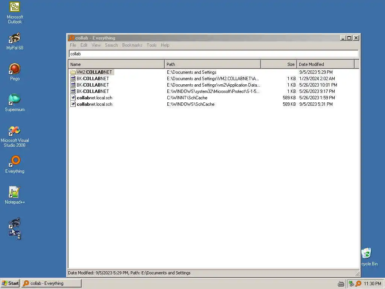Click path E:\Documents and Settings\VM2.COLLABNET\A...
This screenshot has height=289, width=385.
point(213,78)
